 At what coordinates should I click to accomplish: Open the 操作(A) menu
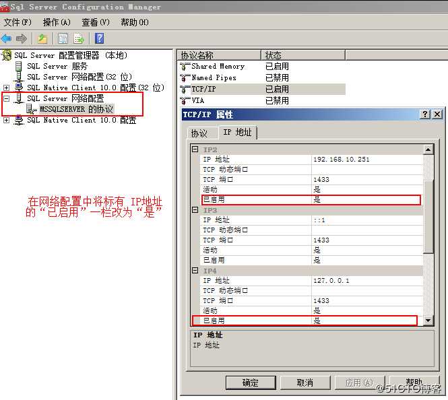pos(57,22)
